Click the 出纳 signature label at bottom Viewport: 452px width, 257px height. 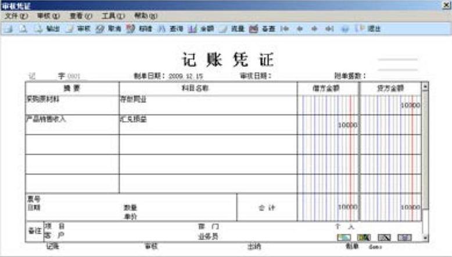click(x=254, y=247)
